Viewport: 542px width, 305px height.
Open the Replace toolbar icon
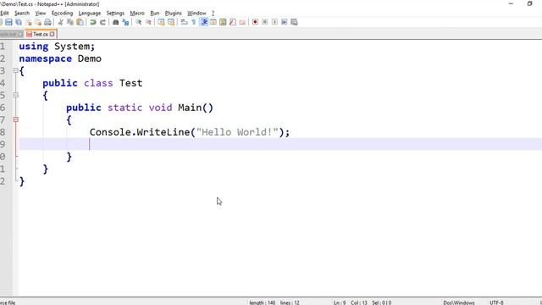click(125, 22)
